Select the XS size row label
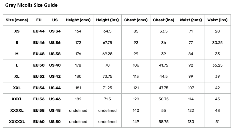231x130 pixels. [17, 31]
